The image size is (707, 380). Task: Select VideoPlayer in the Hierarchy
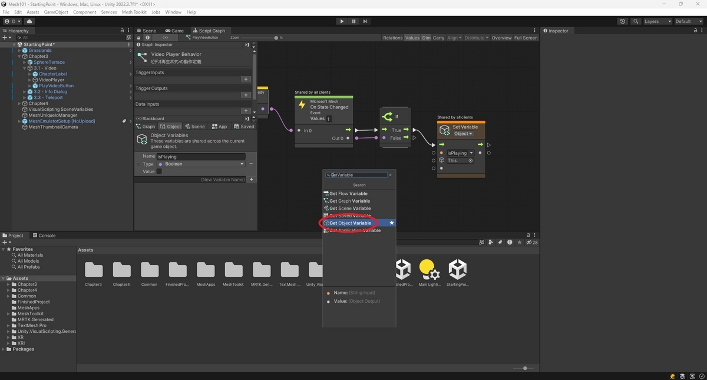[51, 80]
